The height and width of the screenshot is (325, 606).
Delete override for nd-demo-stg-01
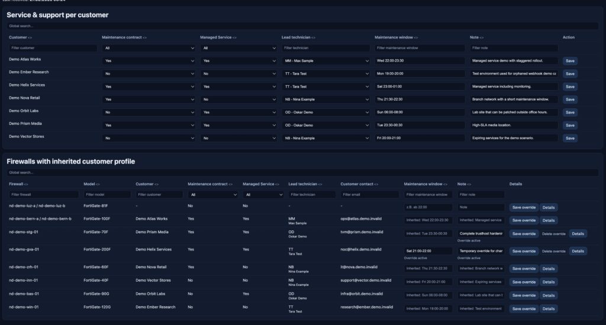pos(554,234)
